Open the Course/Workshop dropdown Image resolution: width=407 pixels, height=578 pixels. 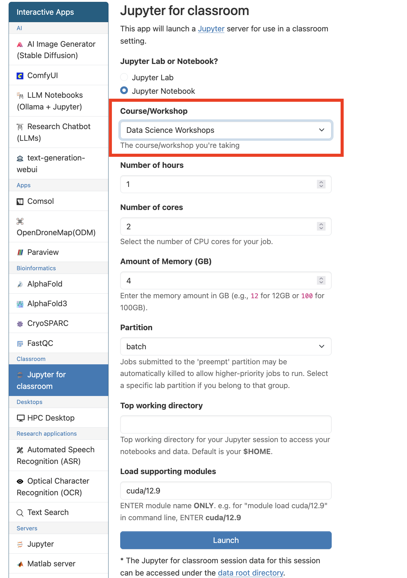226,130
